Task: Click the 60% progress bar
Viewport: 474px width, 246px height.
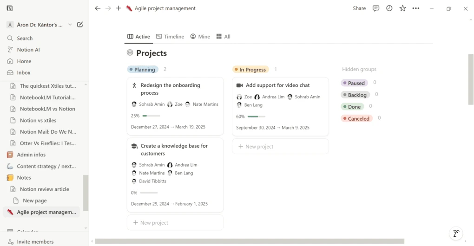Action: pyautogui.click(x=257, y=117)
